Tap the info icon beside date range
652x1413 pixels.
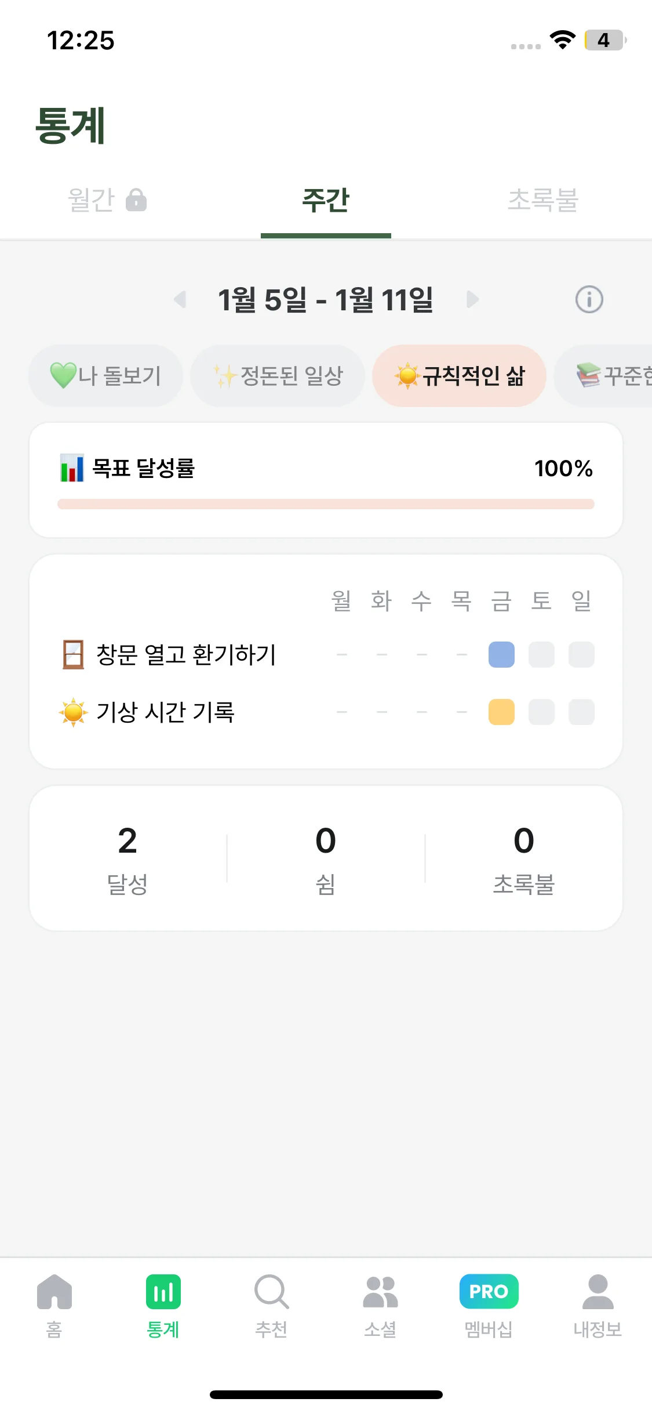589,300
